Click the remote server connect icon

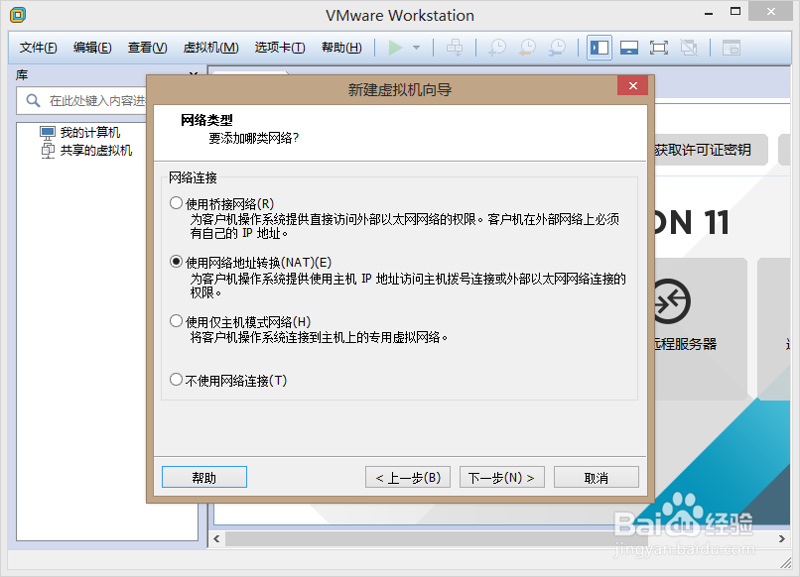point(671,301)
